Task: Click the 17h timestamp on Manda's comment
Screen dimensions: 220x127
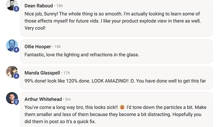Action: tap(67, 73)
